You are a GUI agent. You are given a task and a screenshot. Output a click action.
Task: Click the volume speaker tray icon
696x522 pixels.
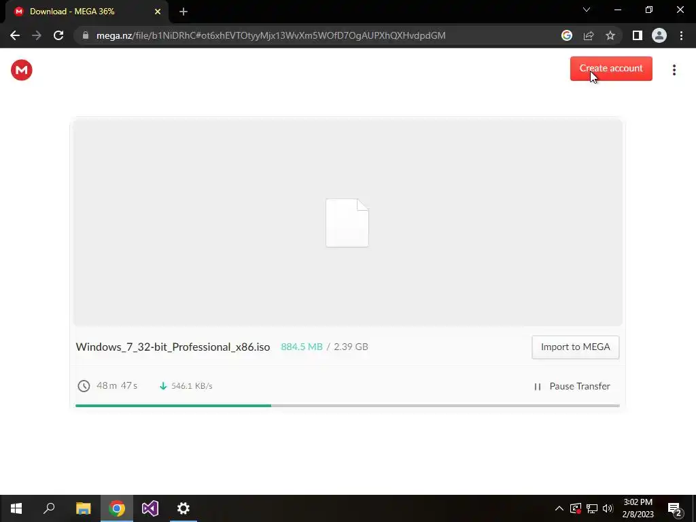(608, 508)
